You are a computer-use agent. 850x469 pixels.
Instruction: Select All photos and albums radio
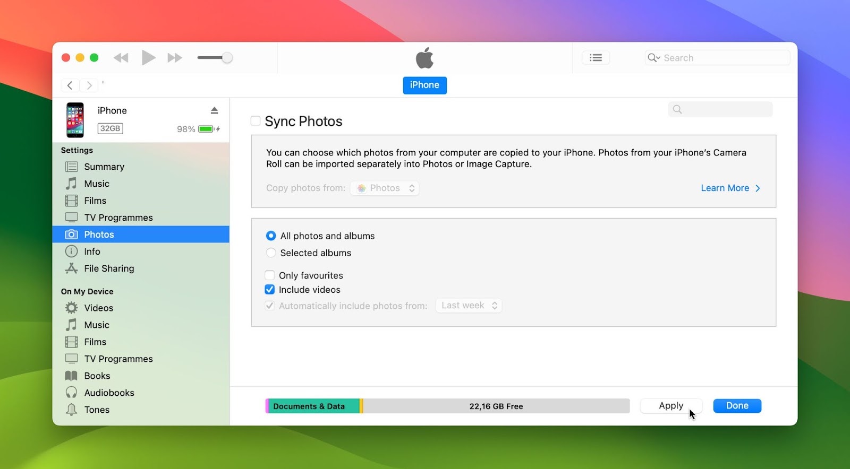tap(271, 236)
